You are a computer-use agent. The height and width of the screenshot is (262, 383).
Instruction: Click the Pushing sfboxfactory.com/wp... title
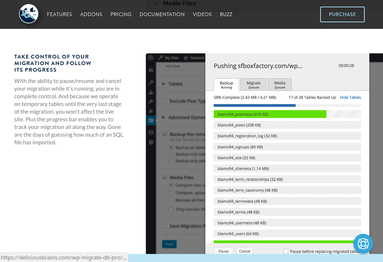tap(258, 66)
